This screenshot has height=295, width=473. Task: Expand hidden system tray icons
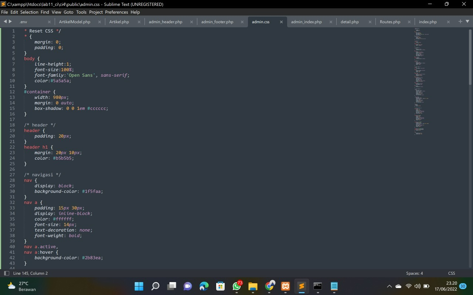(x=389, y=286)
